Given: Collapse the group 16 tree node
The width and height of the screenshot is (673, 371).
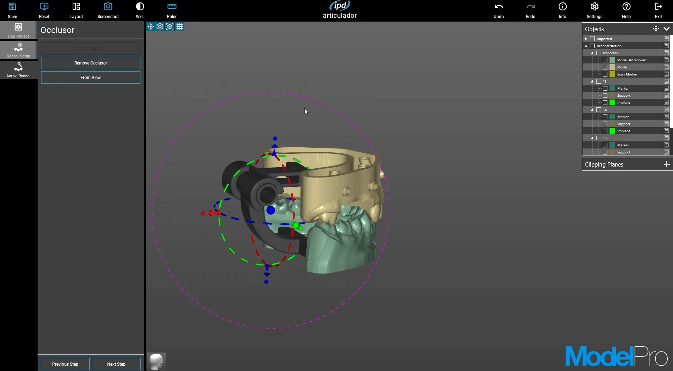Looking at the screenshot, I should [x=592, y=138].
